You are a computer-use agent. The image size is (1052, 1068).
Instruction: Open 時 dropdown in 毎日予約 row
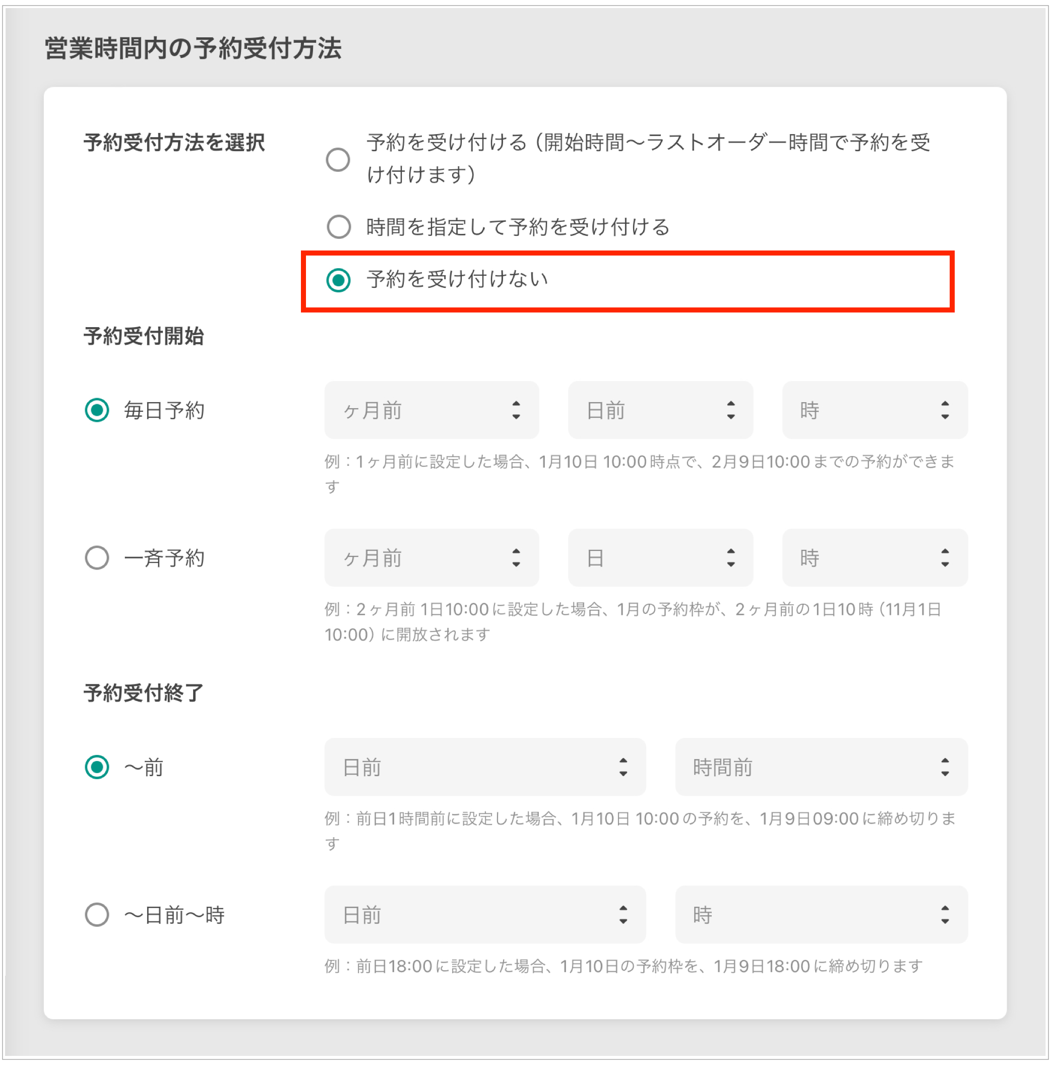[x=875, y=410]
